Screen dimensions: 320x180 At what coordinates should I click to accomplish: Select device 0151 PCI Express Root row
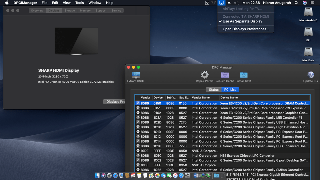222,108
